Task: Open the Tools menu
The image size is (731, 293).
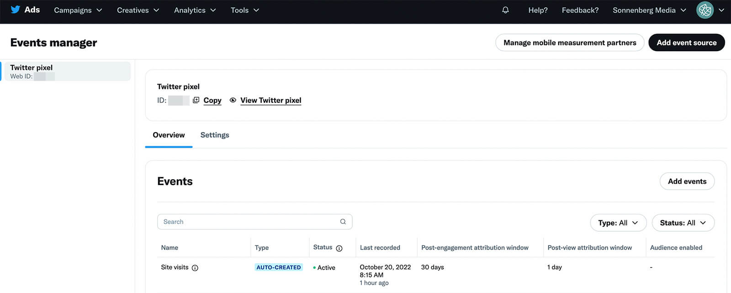Action: tap(245, 10)
